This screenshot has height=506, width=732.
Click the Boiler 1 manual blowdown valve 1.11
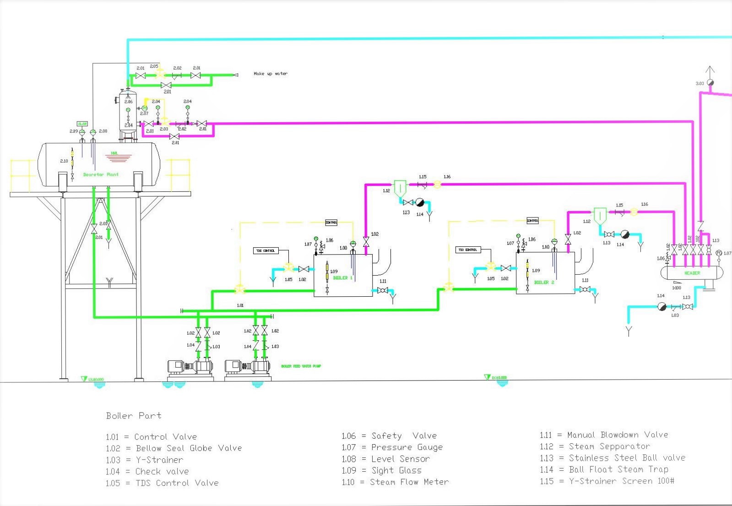point(382,290)
